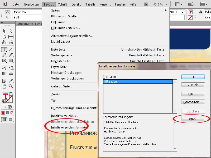
Task: Open arrange documents dropdown
Action: [x=204, y=4]
